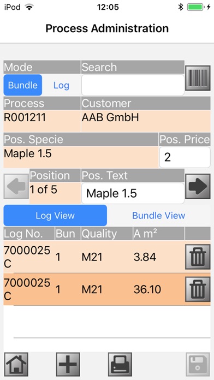Viewport: 214px width, 380px height.
Task: Tap the Quality column header
Action: click(106, 234)
